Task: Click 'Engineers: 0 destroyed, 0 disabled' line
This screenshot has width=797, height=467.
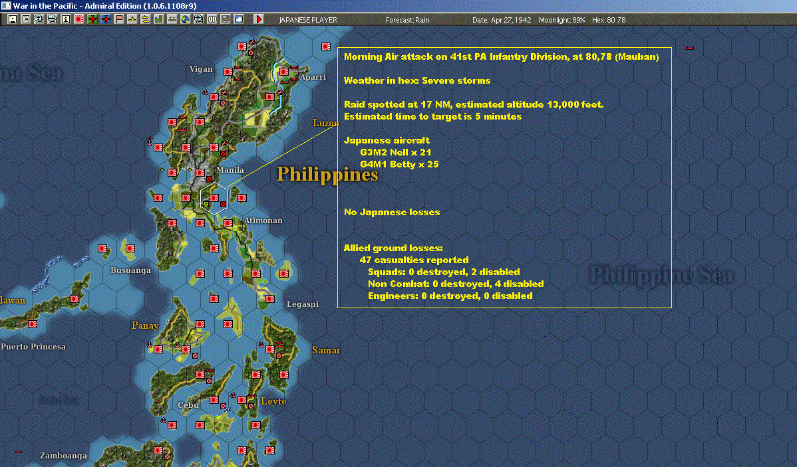Action: click(450, 296)
